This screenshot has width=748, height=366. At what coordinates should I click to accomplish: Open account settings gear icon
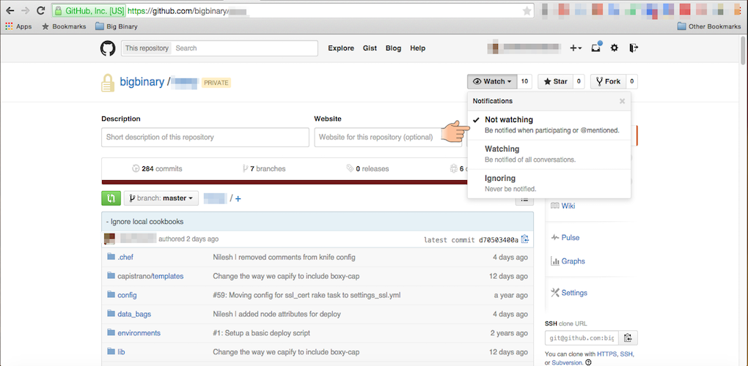615,48
